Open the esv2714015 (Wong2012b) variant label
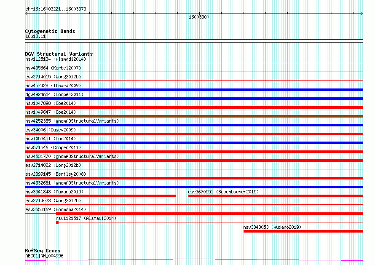 pos(53,77)
